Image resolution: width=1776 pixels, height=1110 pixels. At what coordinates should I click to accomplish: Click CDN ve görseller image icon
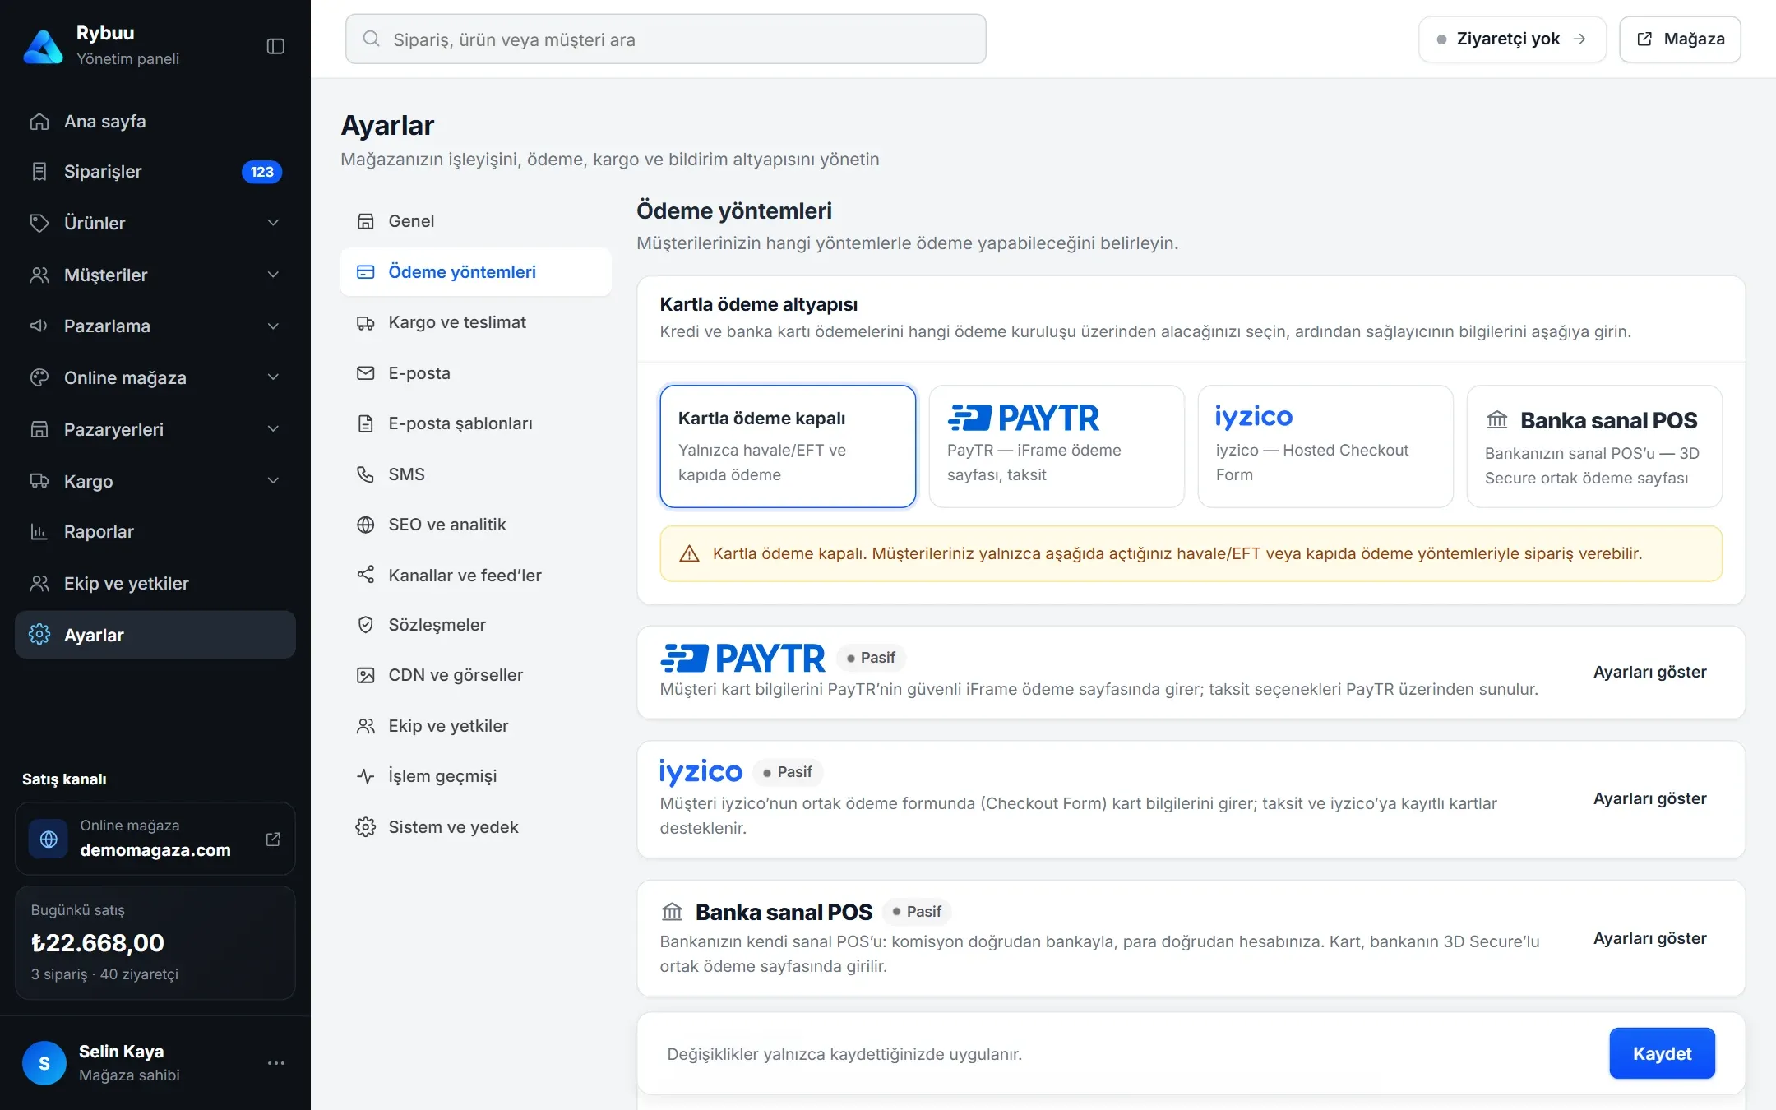[366, 675]
